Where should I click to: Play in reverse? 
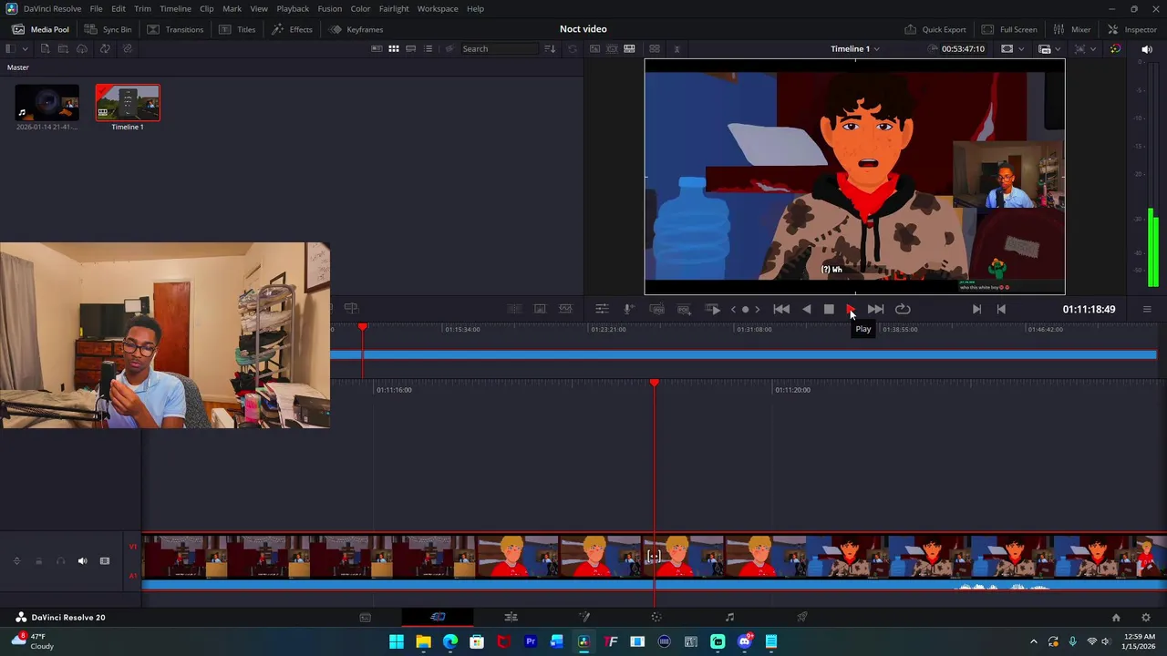[806, 309]
